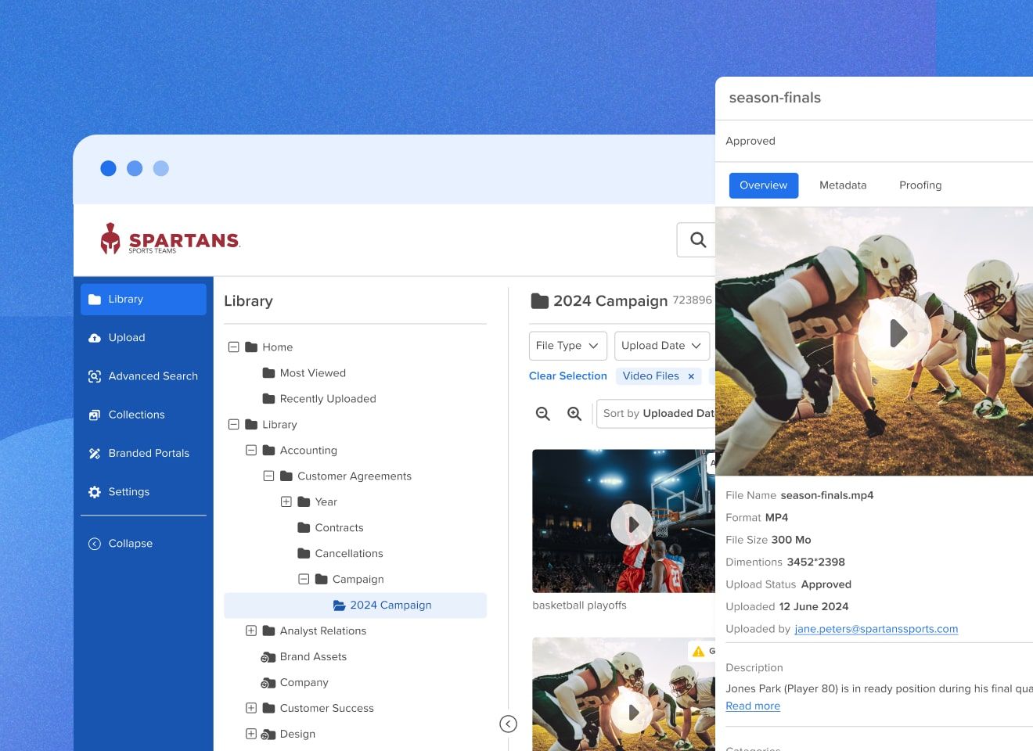Image resolution: width=1033 pixels, height=751 pixels.
Task: Select the Most Viewed folder
Action: [x=304, y=373]
